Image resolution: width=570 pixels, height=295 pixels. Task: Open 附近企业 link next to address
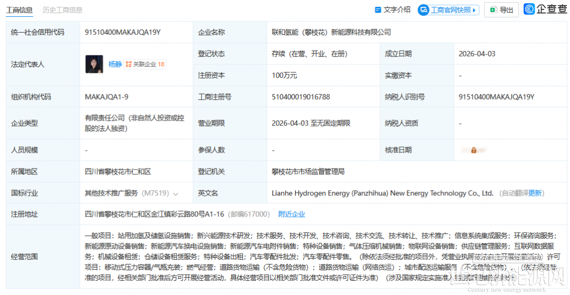pos(292,214)
